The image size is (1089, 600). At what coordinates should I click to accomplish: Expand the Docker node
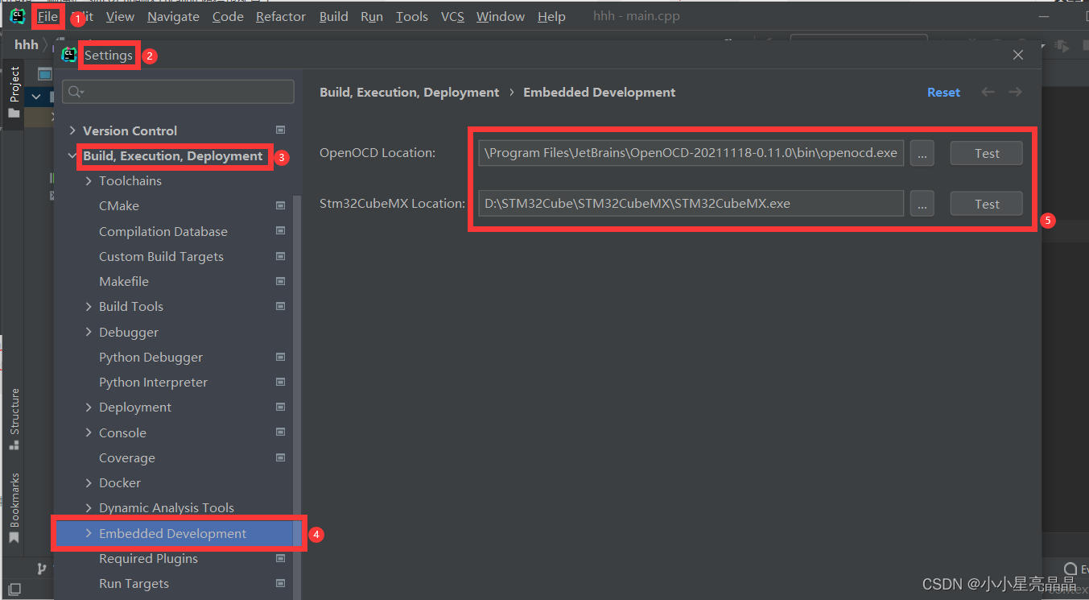[x=89, y=483]
